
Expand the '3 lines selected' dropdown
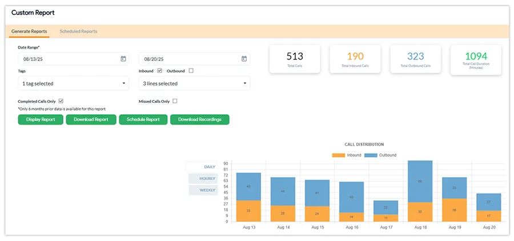click(x=194, y=83)
